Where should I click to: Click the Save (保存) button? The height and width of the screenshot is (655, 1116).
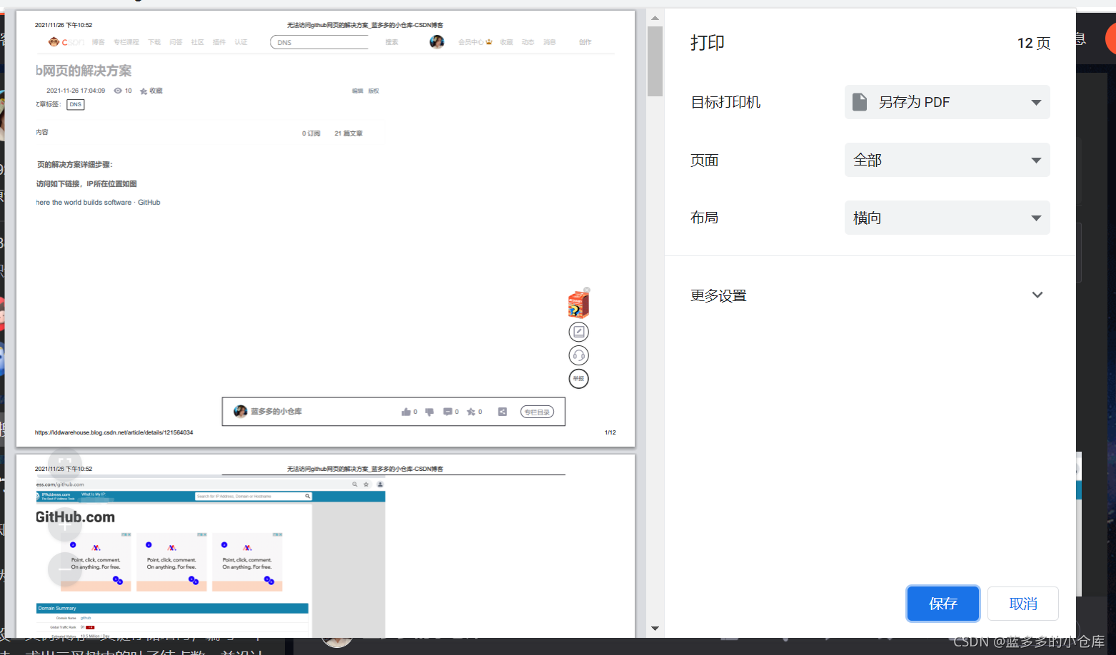click(x=942, y=604)
